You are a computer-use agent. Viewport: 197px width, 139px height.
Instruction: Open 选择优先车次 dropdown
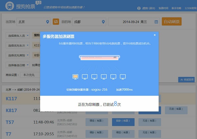coord(18,45)
